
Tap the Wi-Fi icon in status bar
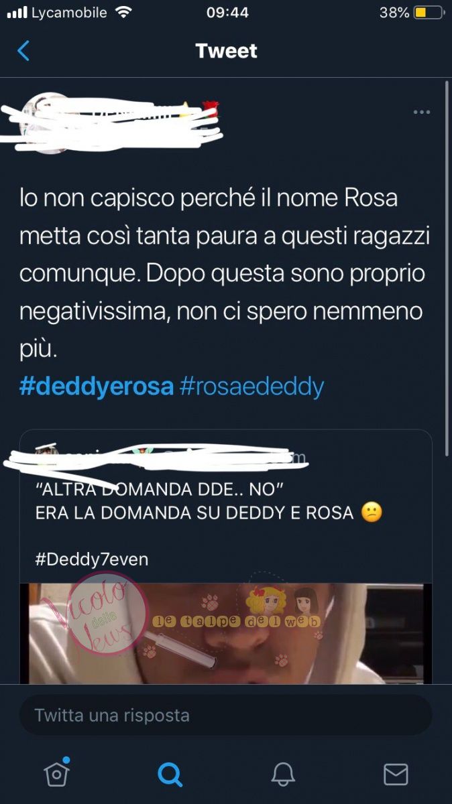pyautogui.click(x=123, y=13)
